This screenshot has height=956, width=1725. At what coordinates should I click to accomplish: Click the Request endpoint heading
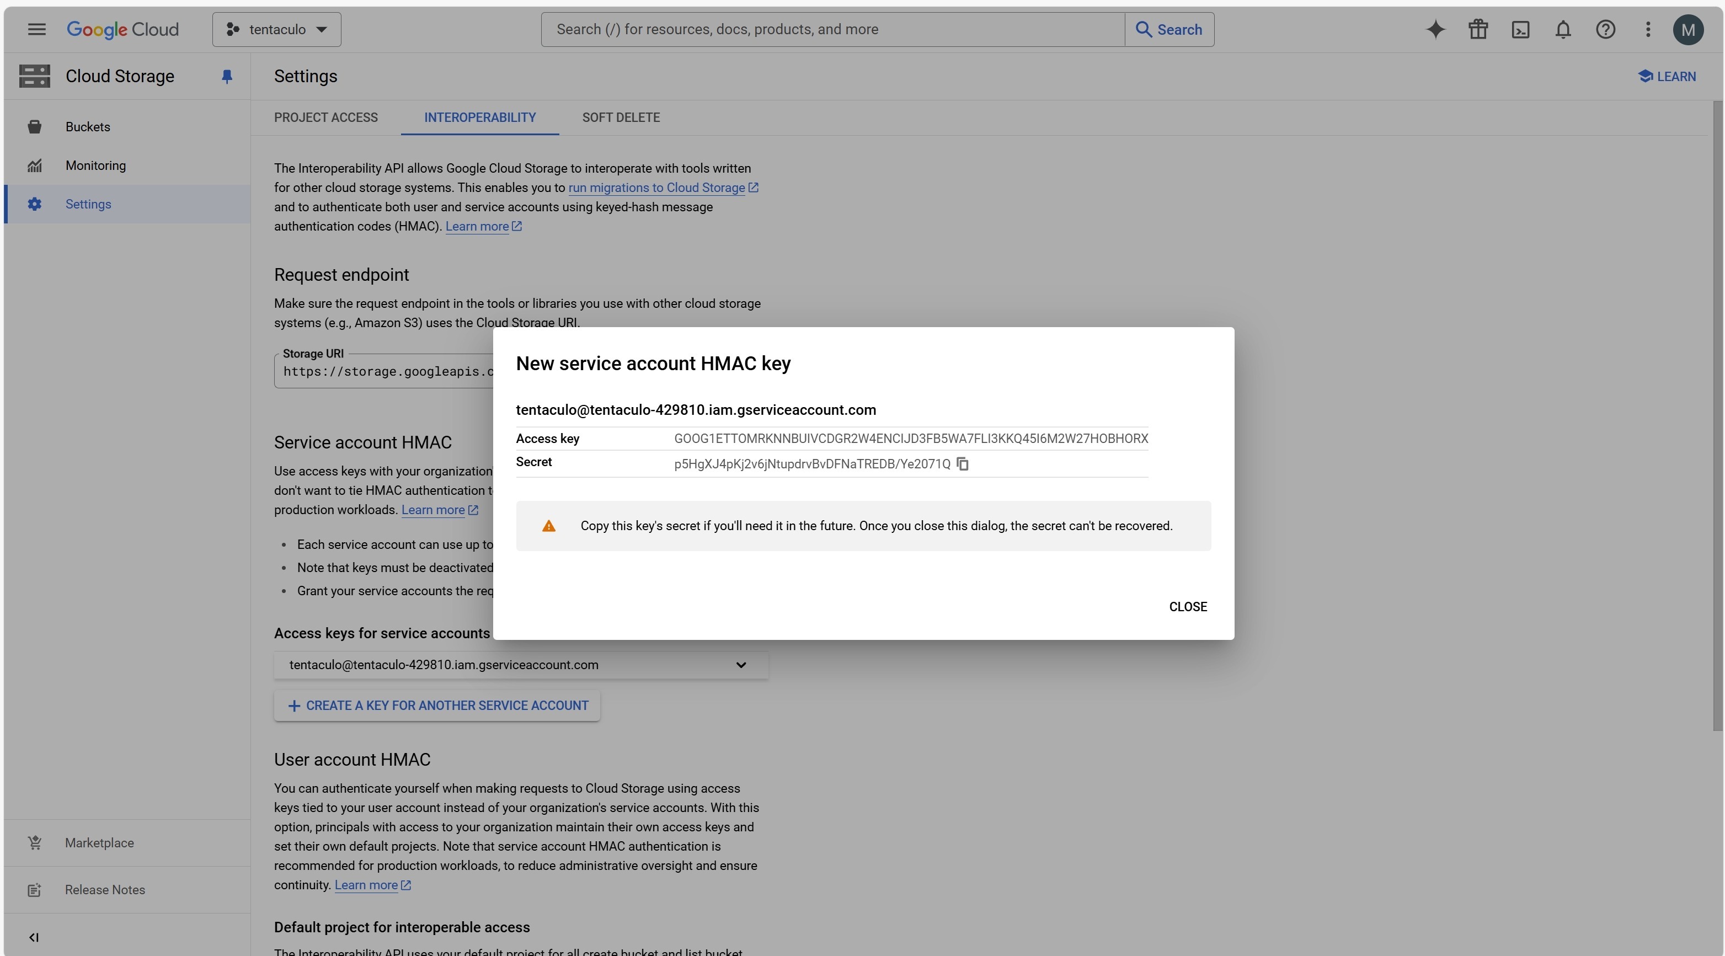tap(341, 275)
